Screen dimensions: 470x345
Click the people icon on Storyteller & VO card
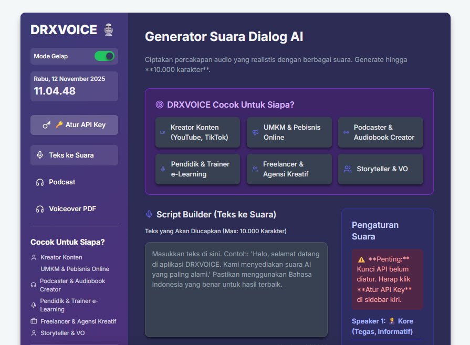[x=348, y=169]
